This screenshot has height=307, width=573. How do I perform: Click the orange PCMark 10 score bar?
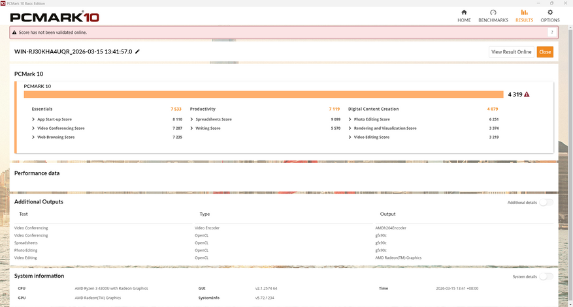pyautogui.click(x=263, y=95)
